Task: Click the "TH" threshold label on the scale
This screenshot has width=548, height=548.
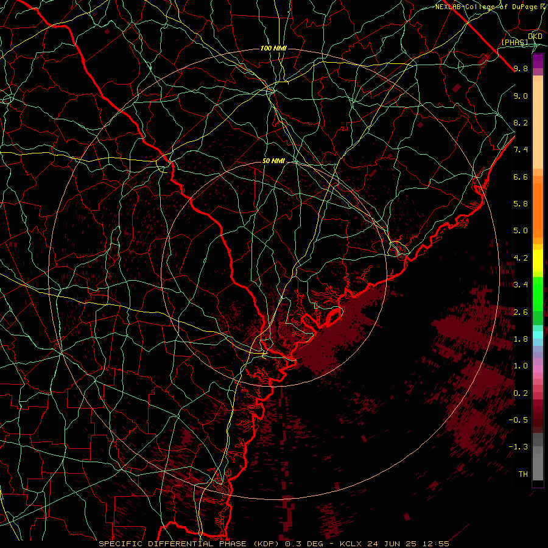Action: tap(523, 474)
